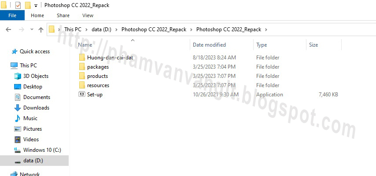This screenshot has width=376, height=176.
Task: Expand the Customize Quick Access Toolbar dropdown
Action: click(x=36, y=6)
